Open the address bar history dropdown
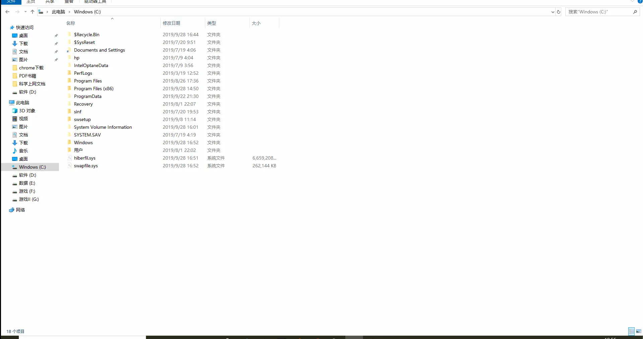Screen dimensions: 643x339 click(x=553, y=12)
